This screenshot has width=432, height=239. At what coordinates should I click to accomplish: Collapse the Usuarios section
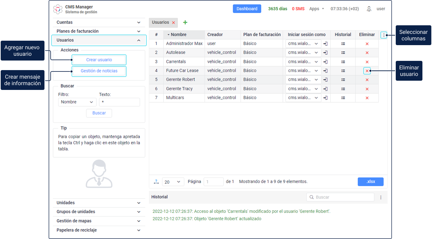pos(139,40)
